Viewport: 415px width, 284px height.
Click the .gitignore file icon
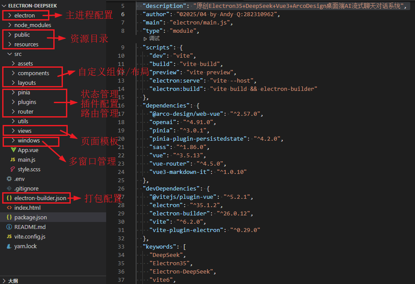click(8, 188)
